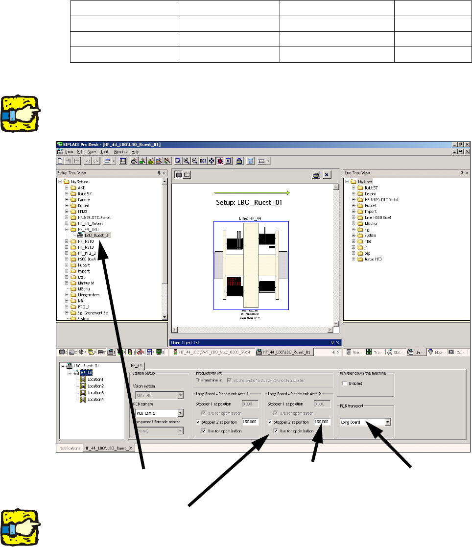Image resolution: width=472 pixels, height=547 pixels.
Task: Click the outline component view icon
Action: tap(187, 175)
